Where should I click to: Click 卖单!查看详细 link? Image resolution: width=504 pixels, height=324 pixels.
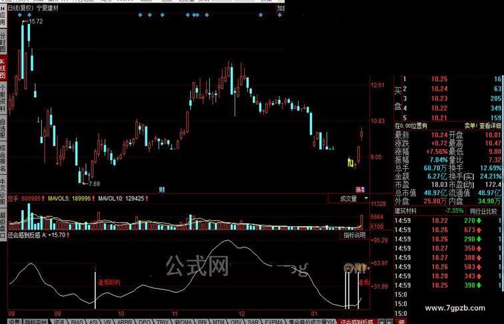[483, 126]
